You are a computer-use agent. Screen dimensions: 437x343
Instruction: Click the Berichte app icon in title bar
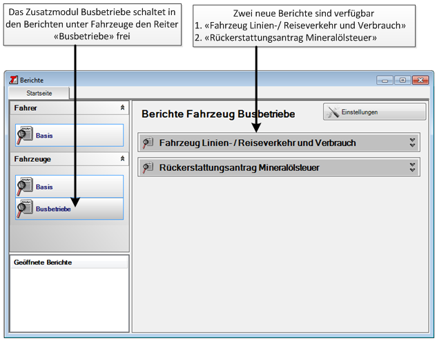coord(12,80)
